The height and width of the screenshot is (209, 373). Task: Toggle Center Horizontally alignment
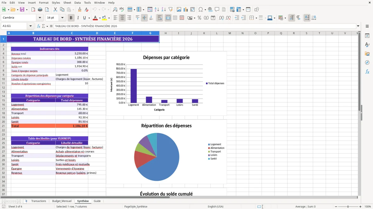(122, 18)
